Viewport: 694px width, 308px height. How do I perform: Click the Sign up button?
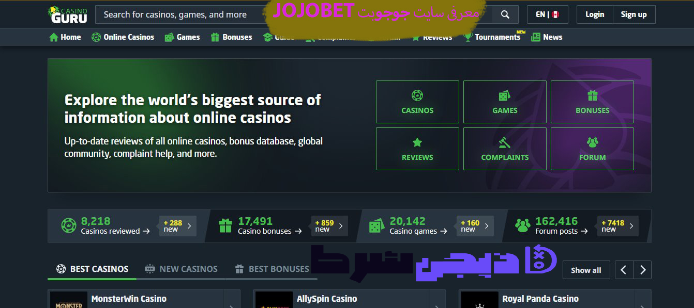coord(633,14)
